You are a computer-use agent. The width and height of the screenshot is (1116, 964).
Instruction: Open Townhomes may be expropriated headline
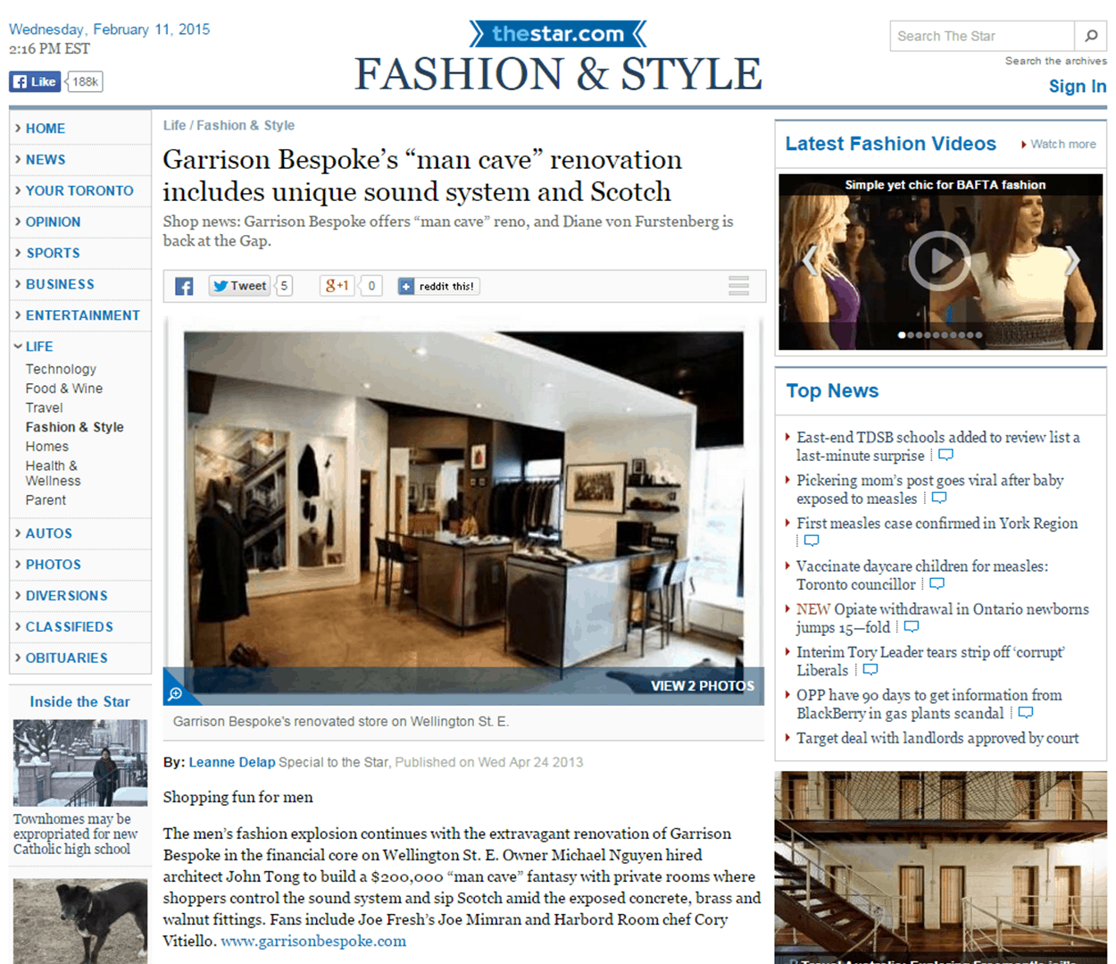[x=76, y=834]
